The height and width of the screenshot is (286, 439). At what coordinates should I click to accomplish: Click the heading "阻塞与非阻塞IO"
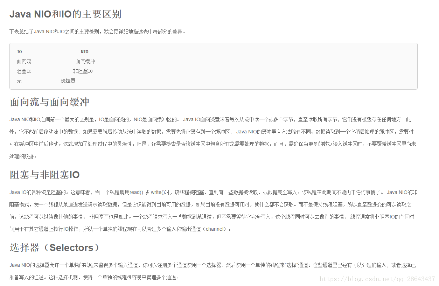(44, 175)
